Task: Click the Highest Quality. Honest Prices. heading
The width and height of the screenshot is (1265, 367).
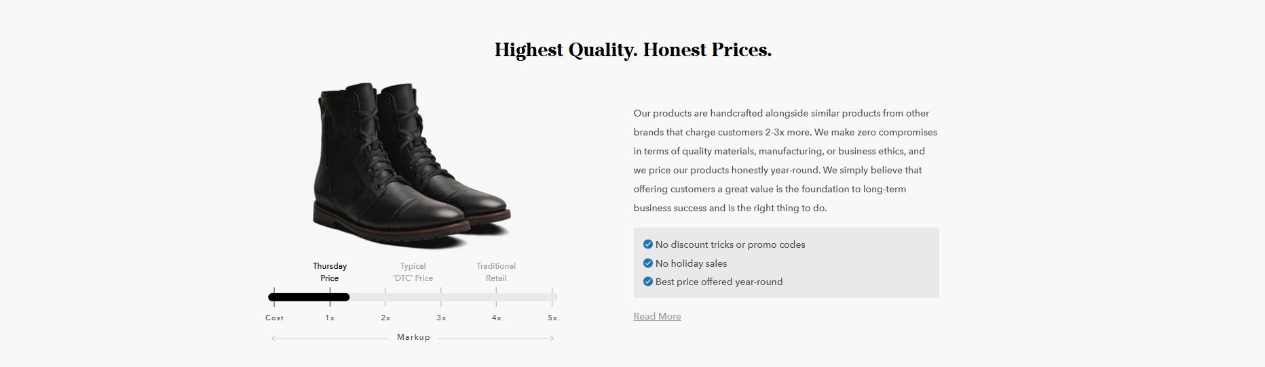Action: pos(633,50)
